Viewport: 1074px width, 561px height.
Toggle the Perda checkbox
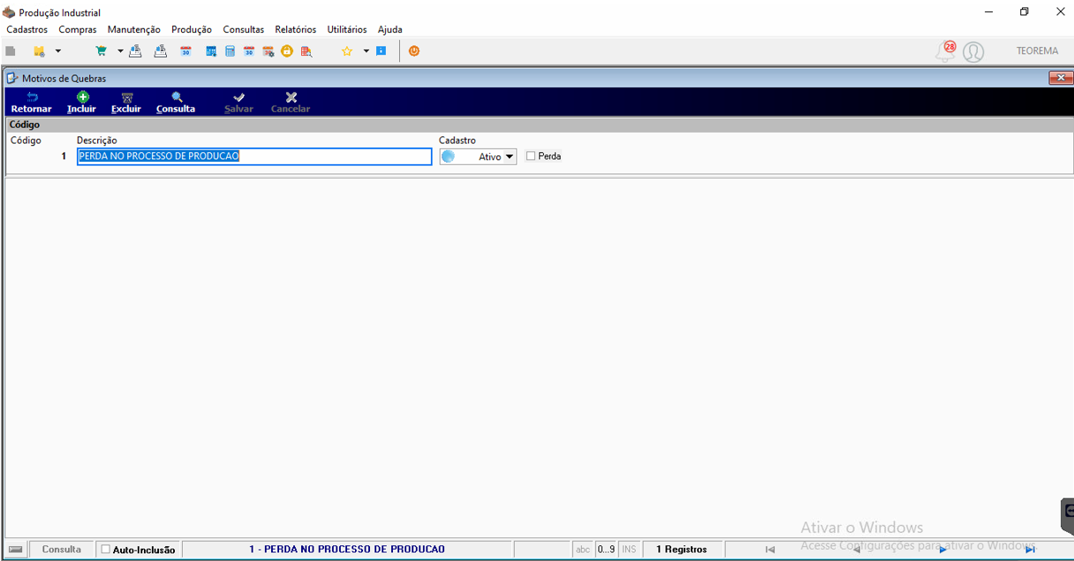click(x=531, y=156)
